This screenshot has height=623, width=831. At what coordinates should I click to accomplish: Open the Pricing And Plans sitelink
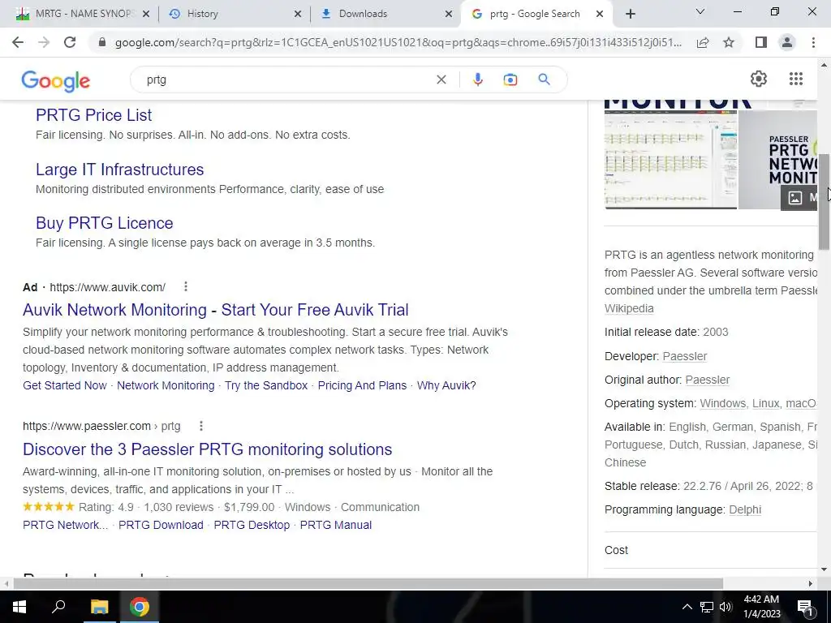[362, 385]
